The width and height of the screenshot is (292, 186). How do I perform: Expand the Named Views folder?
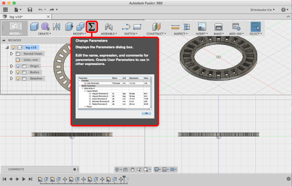click(11, 54)
